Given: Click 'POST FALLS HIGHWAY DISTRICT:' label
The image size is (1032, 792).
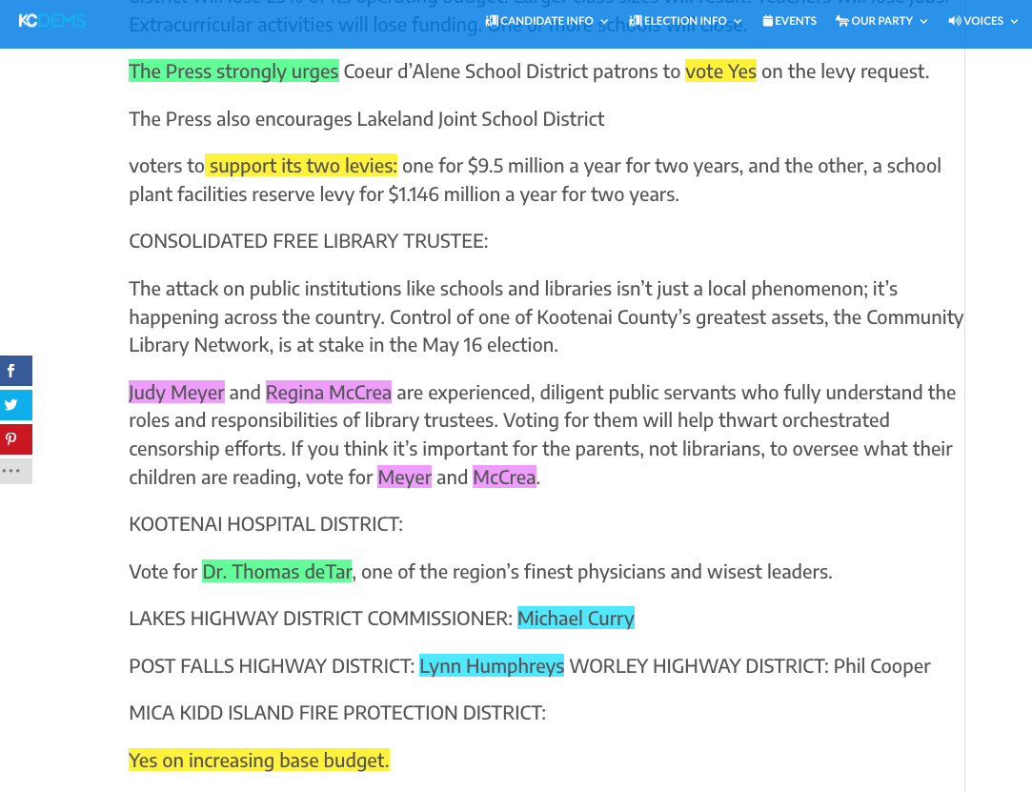Looking at the screenshot, I should coord(272,665).
